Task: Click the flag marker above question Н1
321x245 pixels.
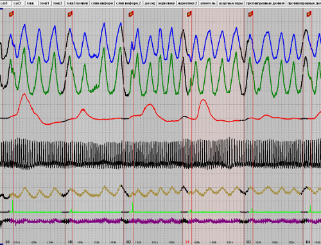Action: pyautogui.click(x=70, y=14)
